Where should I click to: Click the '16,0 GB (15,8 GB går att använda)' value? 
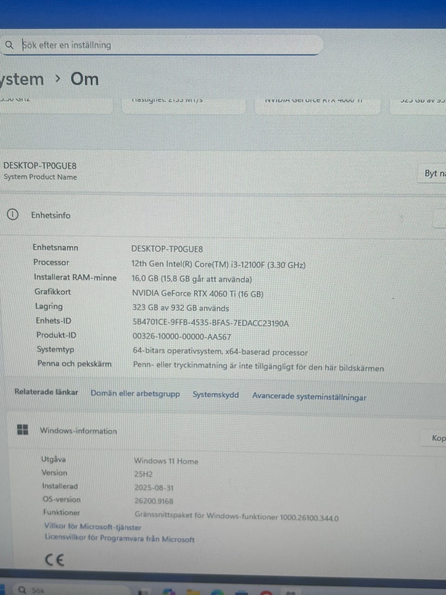(192, 279)
